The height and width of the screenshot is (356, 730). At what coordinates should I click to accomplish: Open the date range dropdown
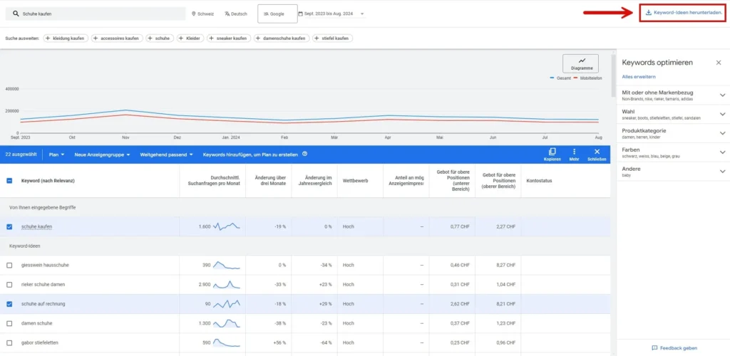[331, 14]
